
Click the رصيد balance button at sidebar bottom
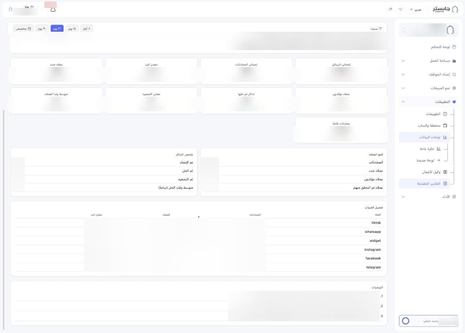(429, 321)
